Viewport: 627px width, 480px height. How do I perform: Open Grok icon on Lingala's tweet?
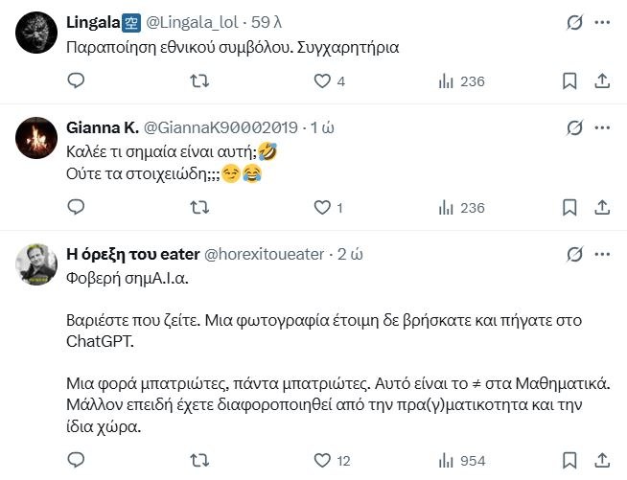[x=572, y=22]
